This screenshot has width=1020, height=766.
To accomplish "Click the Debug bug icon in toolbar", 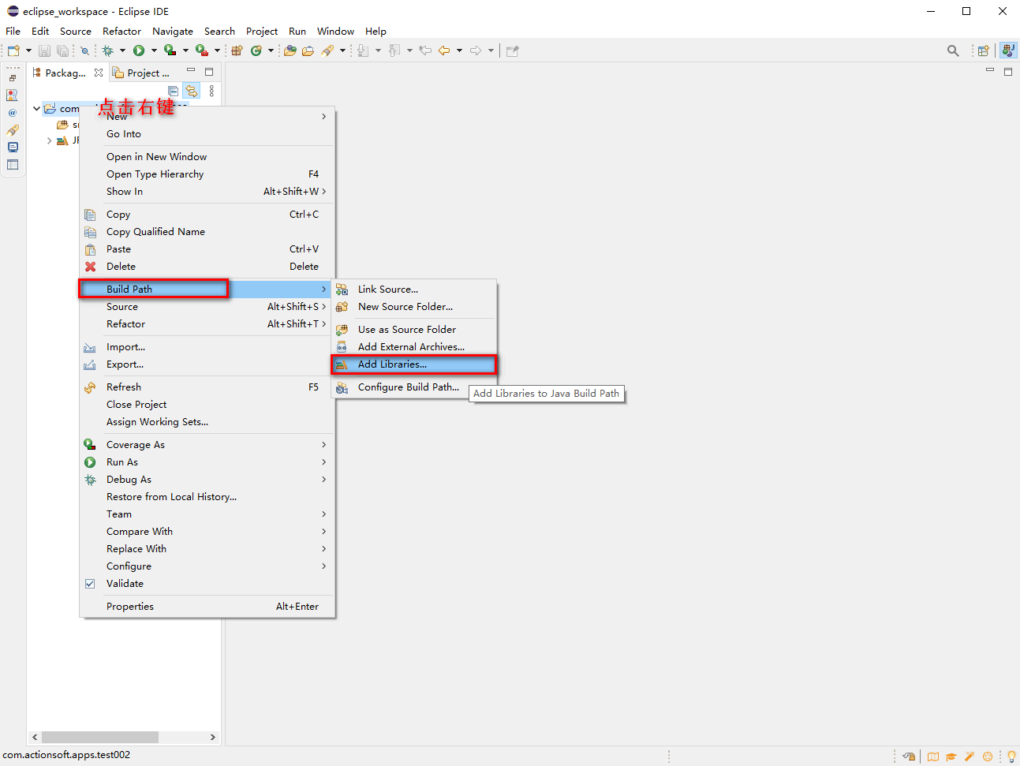I will pyautogui.click(x=108, y=50).
